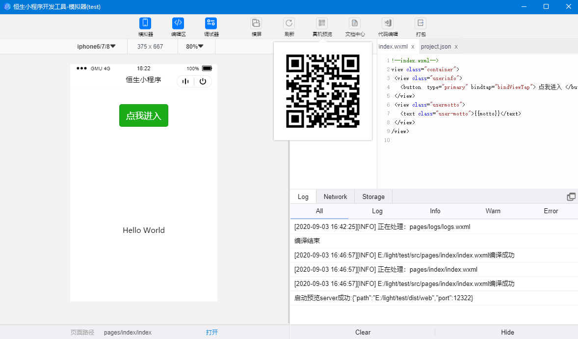Click the Hello World text in simulator

pos(144,230)
